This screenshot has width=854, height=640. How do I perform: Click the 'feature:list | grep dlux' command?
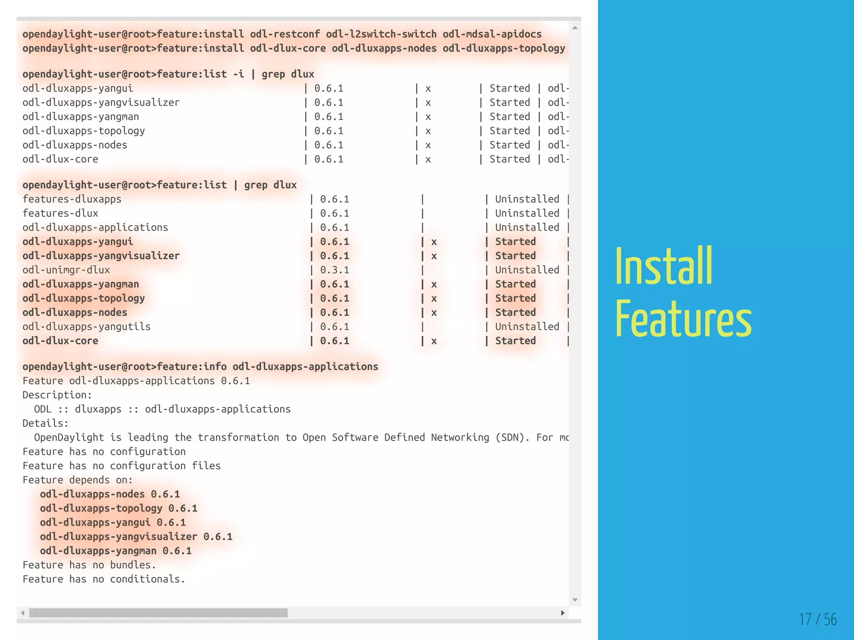159,185
